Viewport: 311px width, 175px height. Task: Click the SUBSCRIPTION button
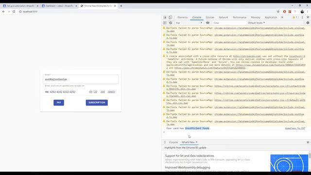pyautogui.click(x=97, y=103)
